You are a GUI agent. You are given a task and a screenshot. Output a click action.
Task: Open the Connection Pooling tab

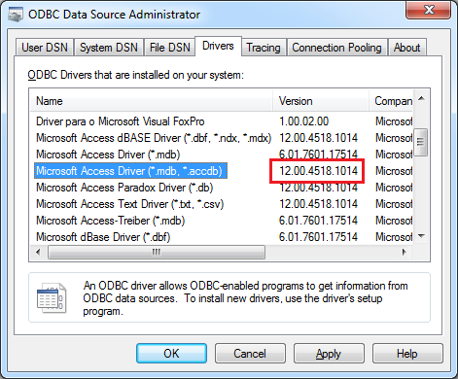(336, 48)
